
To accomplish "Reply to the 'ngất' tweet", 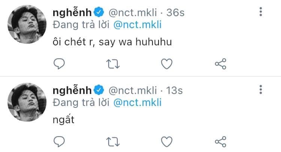I will [x=60, y=141].
